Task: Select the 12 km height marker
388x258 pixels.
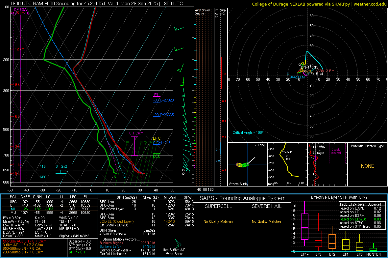Action: click(19, 49)
